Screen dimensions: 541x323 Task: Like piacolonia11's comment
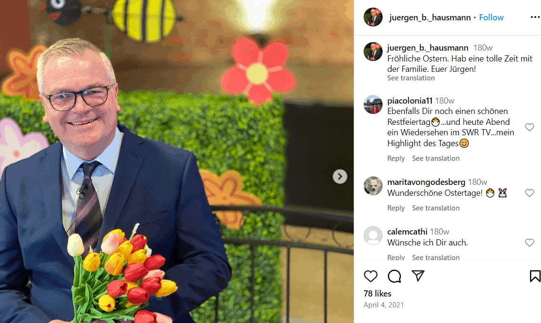tap(530, 127)
